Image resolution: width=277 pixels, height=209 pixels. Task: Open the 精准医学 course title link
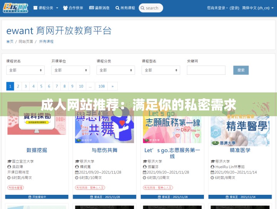click(240, 150)
